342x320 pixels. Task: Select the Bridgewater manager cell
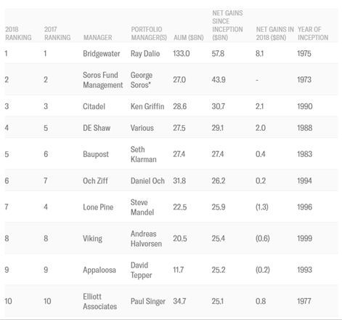(x=102, y=54)
